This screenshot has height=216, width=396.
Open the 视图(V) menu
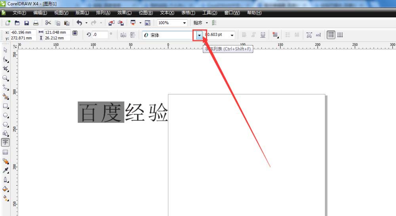click(61, 13)
